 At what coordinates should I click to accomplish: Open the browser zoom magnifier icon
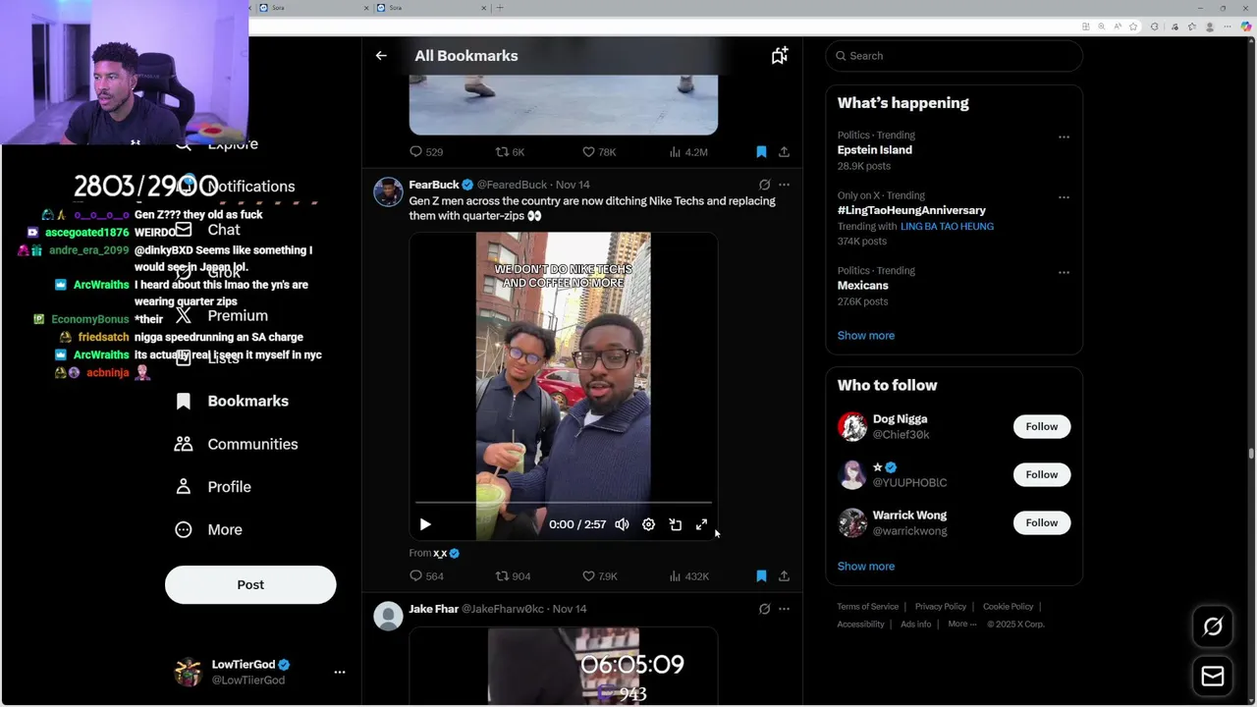1101,27
